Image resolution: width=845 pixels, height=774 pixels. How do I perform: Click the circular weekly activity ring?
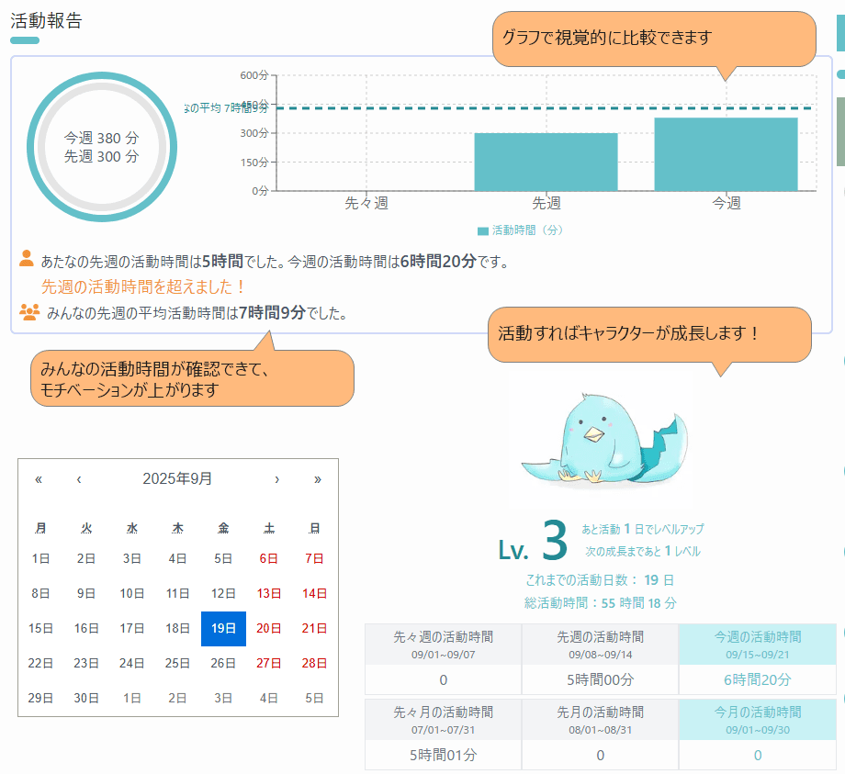(101, 147)
